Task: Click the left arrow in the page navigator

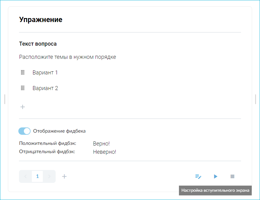Action: point(25,176)
